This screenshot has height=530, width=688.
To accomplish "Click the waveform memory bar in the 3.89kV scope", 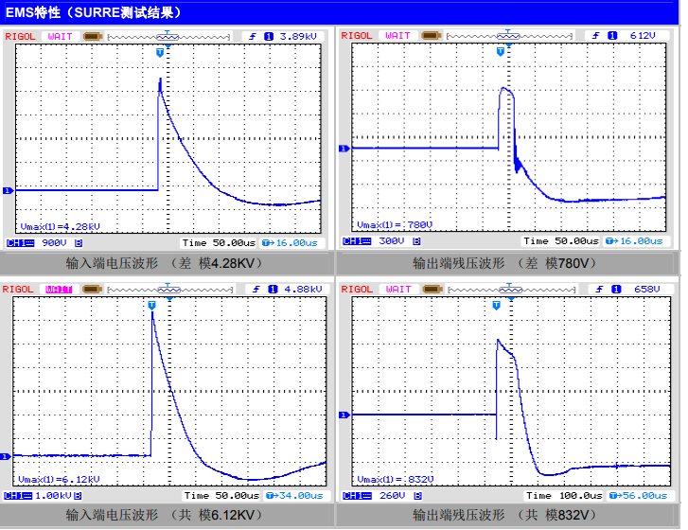I will point(168,37).
